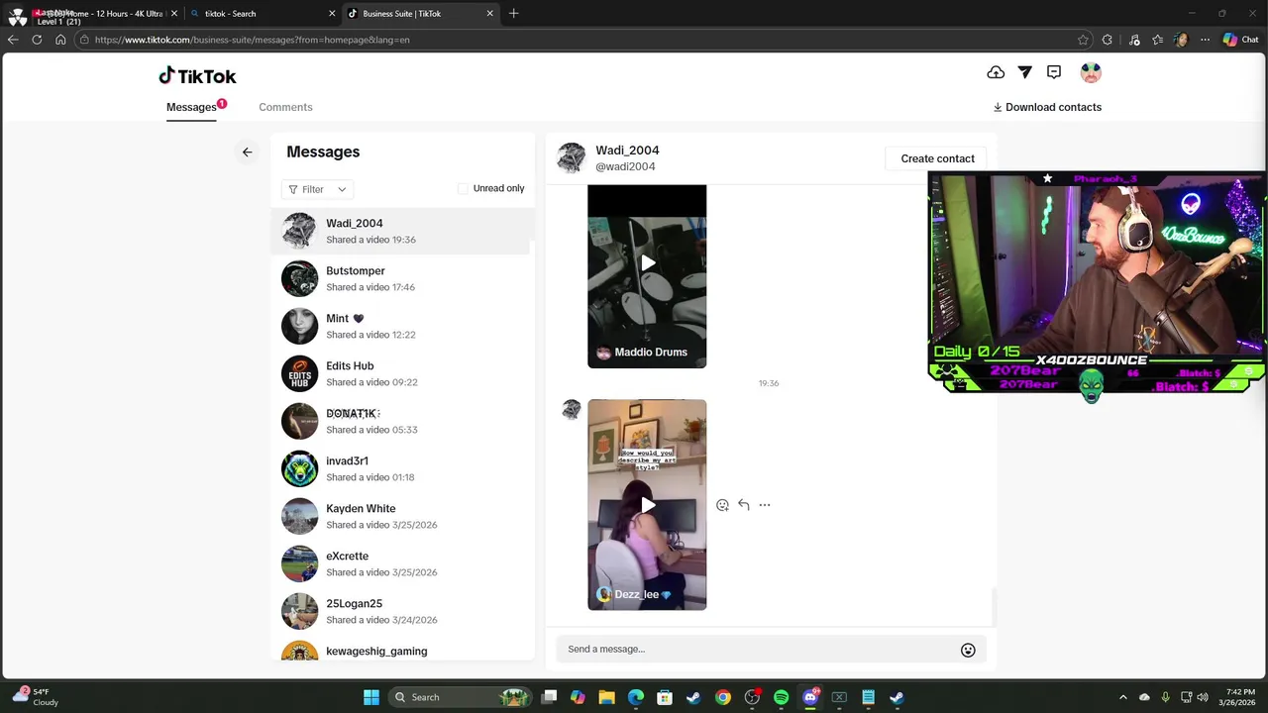Select the Wadi_2004 conversation in the list
The height and width of the screenshot is (713, 1268).
point(402,231)
